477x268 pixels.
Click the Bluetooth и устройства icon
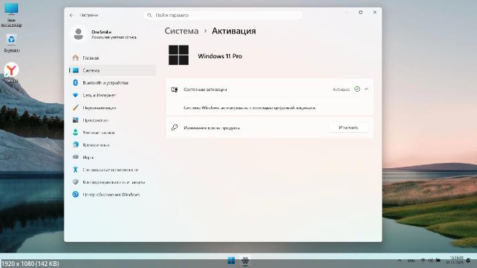(x=76, y=82)
